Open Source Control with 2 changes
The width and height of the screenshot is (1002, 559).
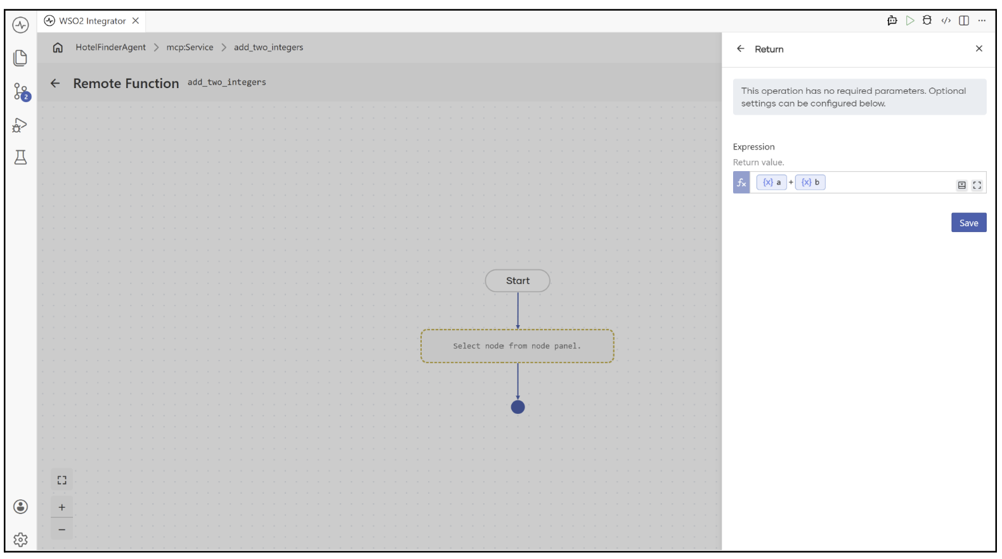pos(21,92)
